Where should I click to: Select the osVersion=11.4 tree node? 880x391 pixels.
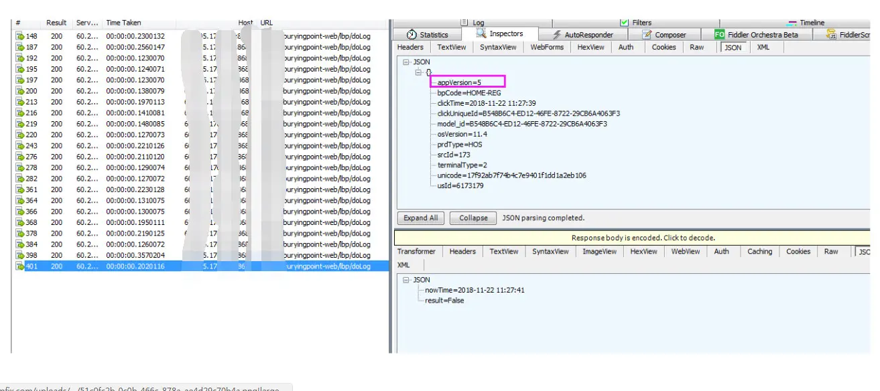(462, 135)
